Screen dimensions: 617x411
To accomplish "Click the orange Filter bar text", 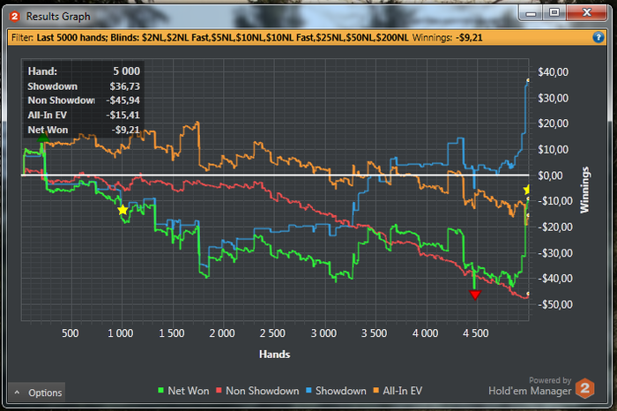I will (247, 38).
